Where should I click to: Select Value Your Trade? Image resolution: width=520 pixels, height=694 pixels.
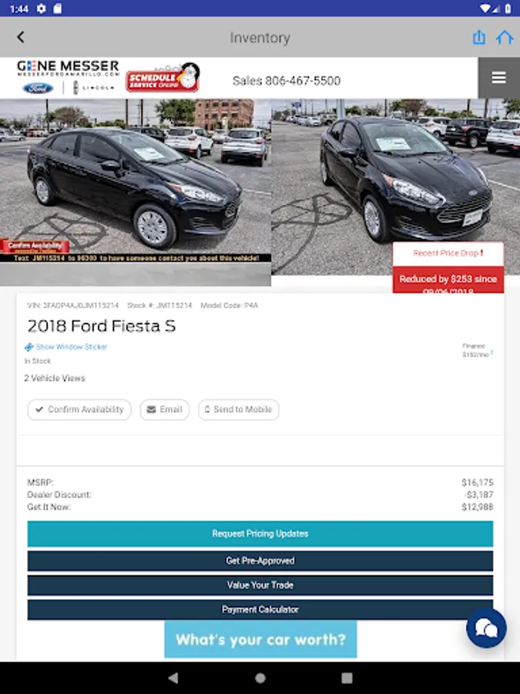pyautogui.click(x=260, y=585)
